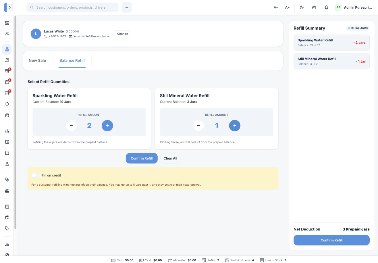
Task: Switch to the New Sale tab
Action: point(37,60)
